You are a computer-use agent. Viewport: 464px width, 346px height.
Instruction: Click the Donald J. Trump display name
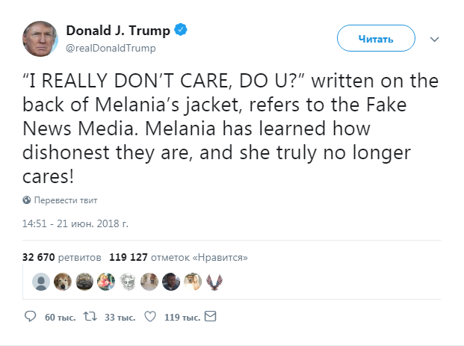pos(117,31)
